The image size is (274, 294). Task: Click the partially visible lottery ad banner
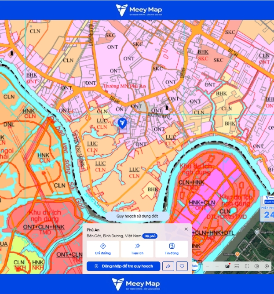point(267,208)
